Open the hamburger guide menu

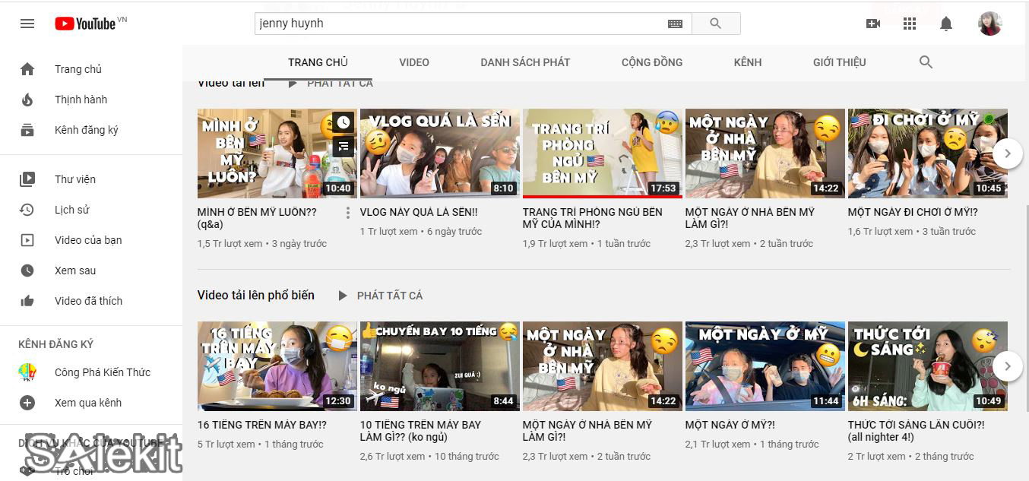tap(27, 24)
